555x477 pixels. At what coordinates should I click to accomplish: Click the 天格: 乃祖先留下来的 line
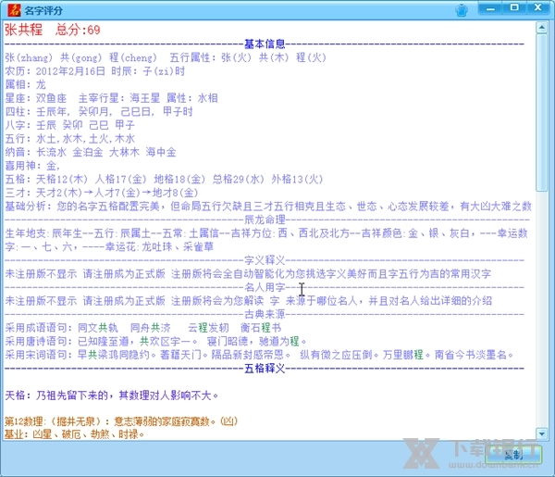point(112,395)
